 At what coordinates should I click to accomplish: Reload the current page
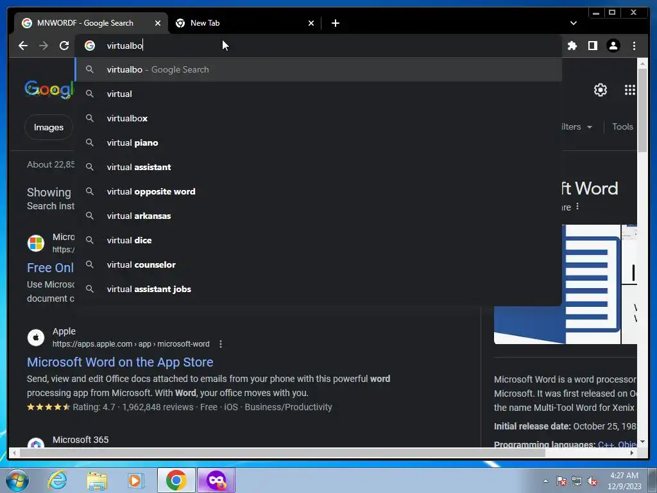pyautogui.click(x=64, y=46)
